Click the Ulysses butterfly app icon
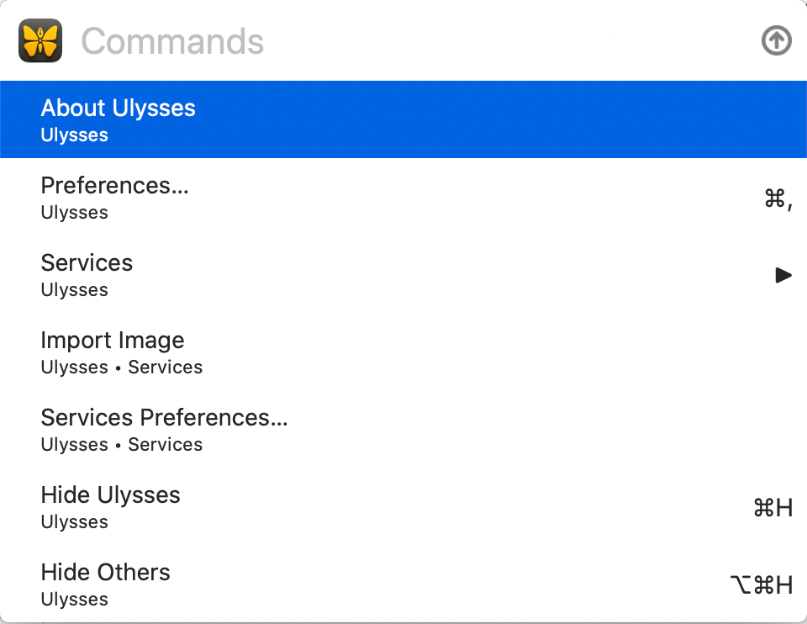The height and width of the screenshot is (624, 807). (x=40, y=40)
